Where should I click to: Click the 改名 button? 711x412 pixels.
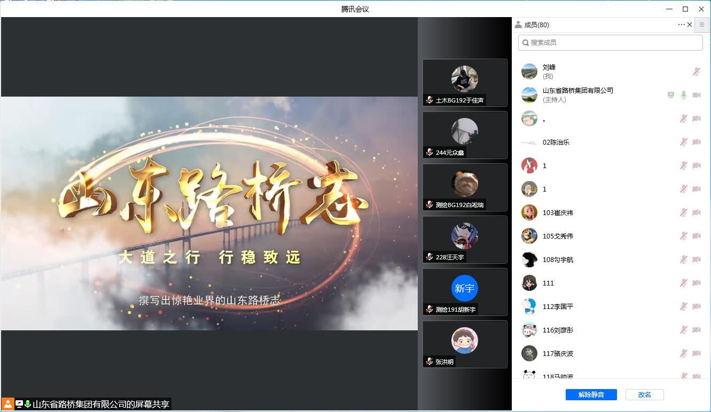pos(644,394)
